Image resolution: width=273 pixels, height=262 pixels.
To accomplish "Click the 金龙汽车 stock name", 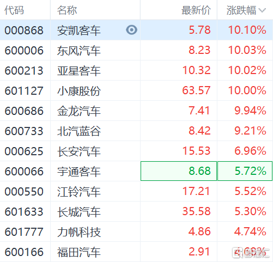I will point(79,111).
